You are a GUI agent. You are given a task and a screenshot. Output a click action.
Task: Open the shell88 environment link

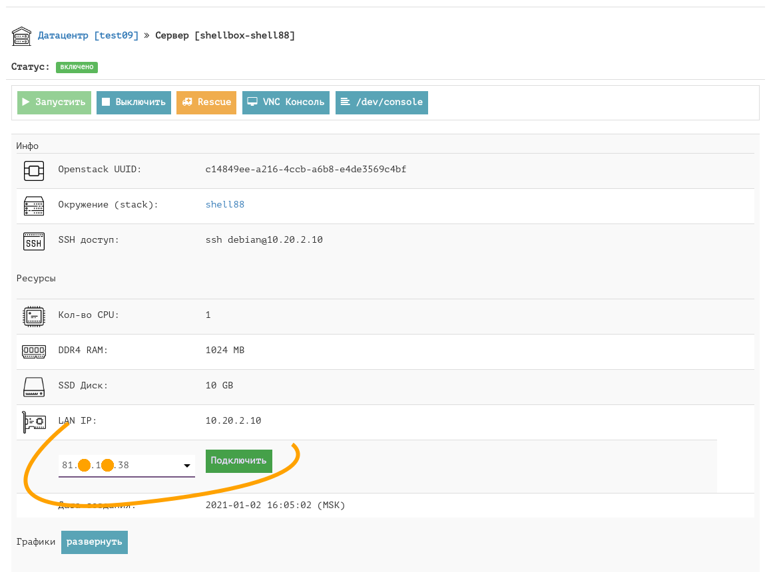(x=224, y=205)
